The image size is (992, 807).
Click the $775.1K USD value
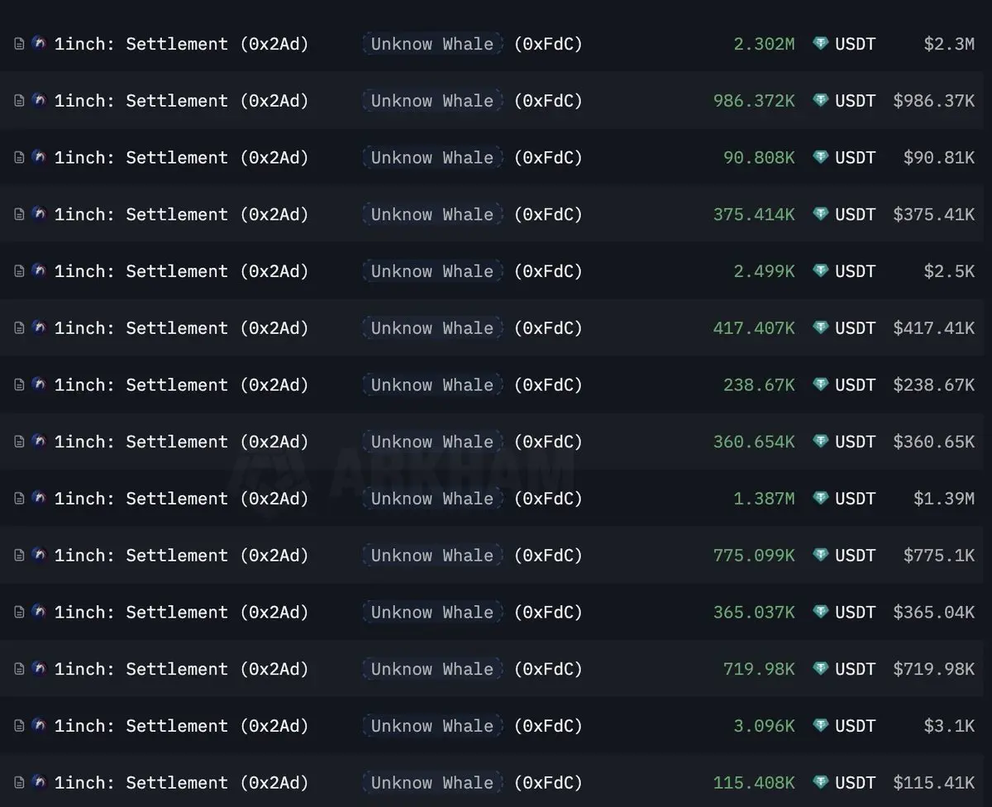(938, 556)
